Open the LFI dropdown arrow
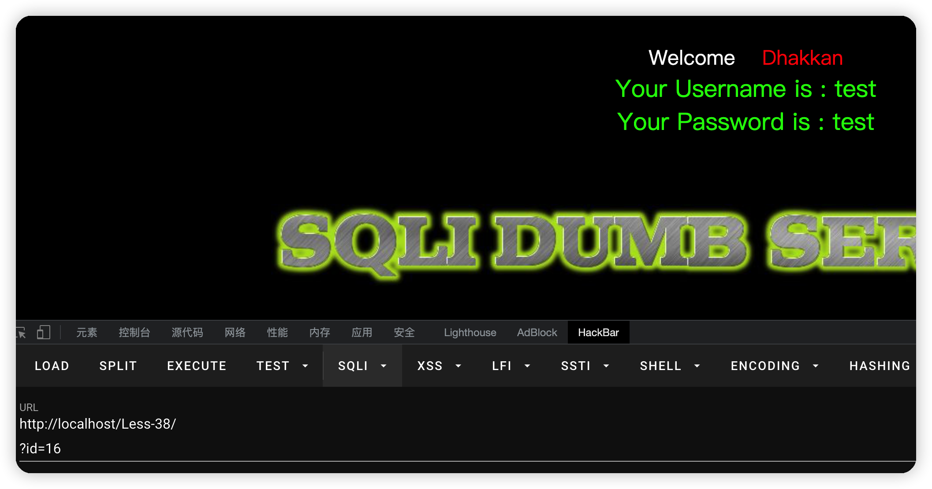This screenshot has height=489, width=932. click(x=527, y=366)
